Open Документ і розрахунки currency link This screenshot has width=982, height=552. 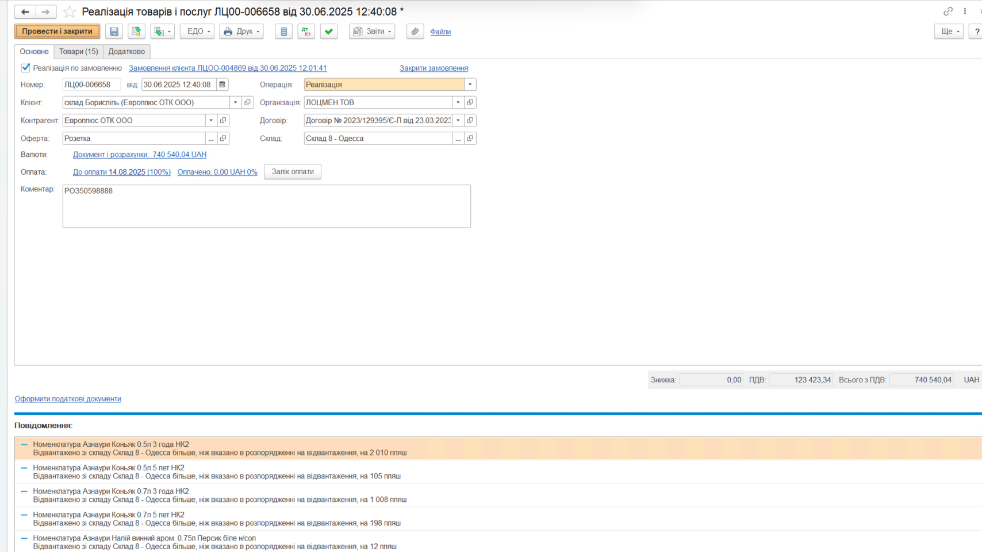pos(140,155)
